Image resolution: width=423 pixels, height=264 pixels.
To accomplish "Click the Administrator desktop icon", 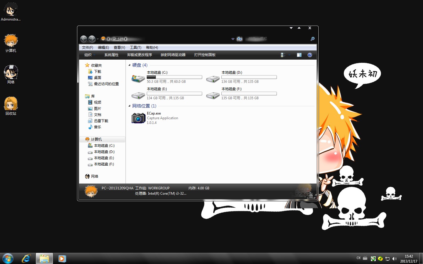I will [11, 12].
